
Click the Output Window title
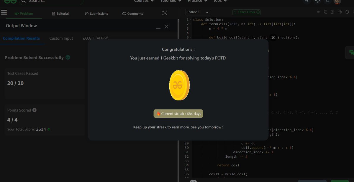pos(21,26)
